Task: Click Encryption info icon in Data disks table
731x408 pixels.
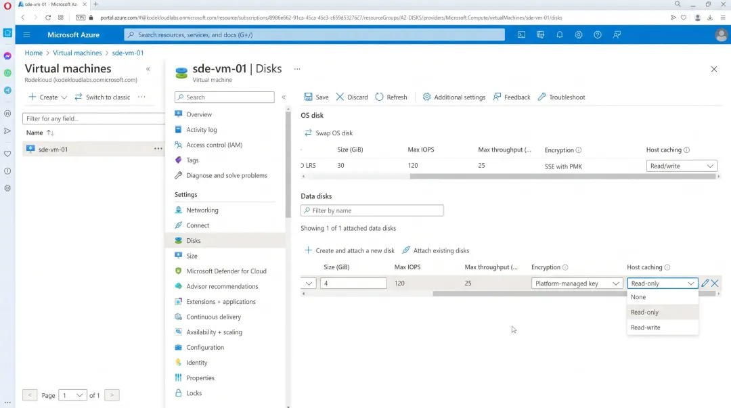Action: pos(565,268)
